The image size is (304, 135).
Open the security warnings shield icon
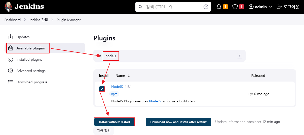235,7
